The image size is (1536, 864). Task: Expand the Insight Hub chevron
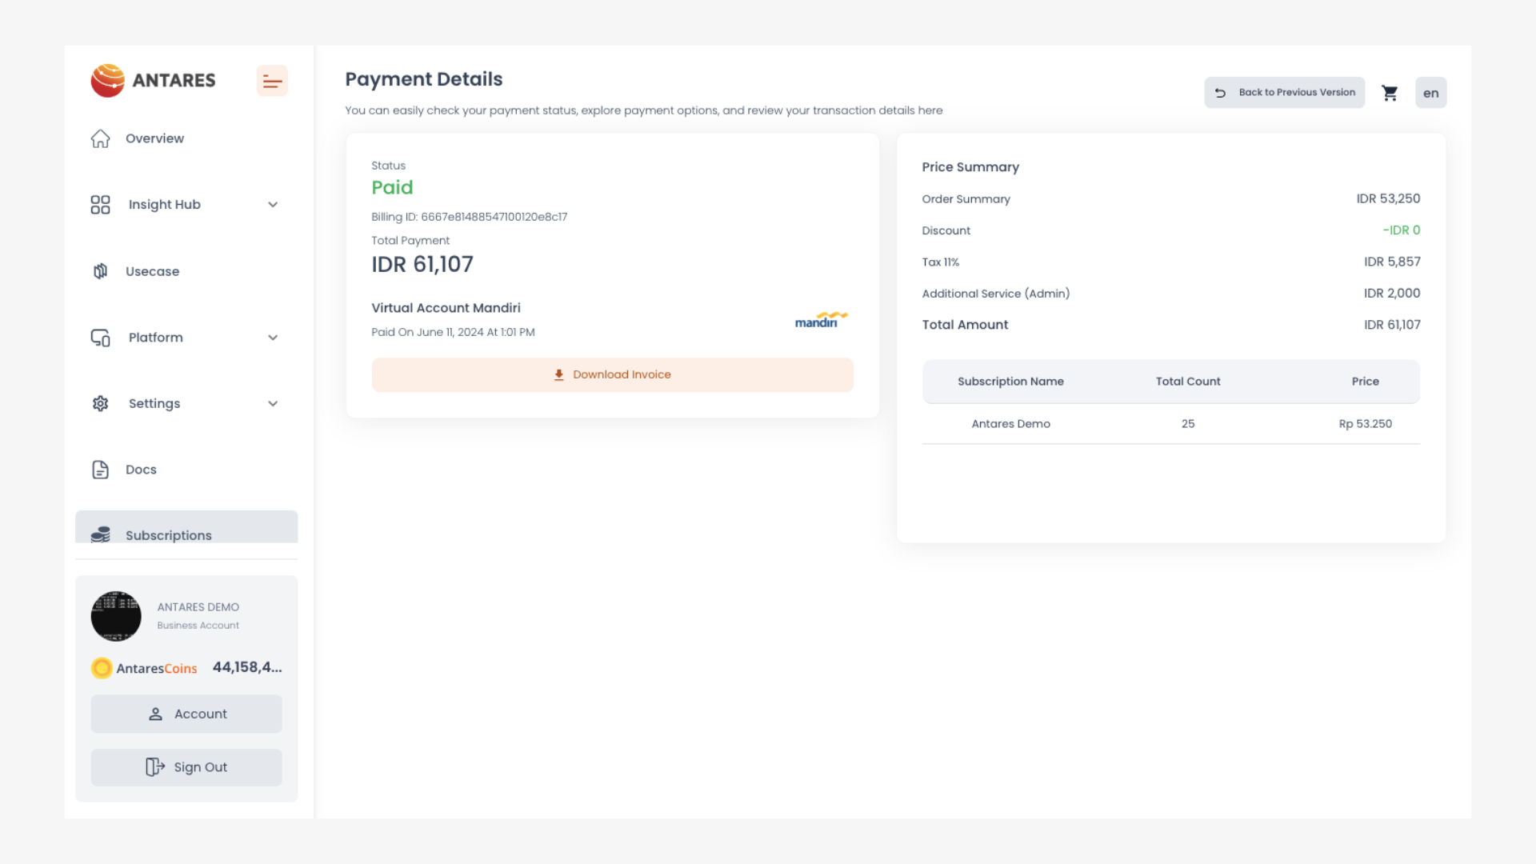coord(273,205)
